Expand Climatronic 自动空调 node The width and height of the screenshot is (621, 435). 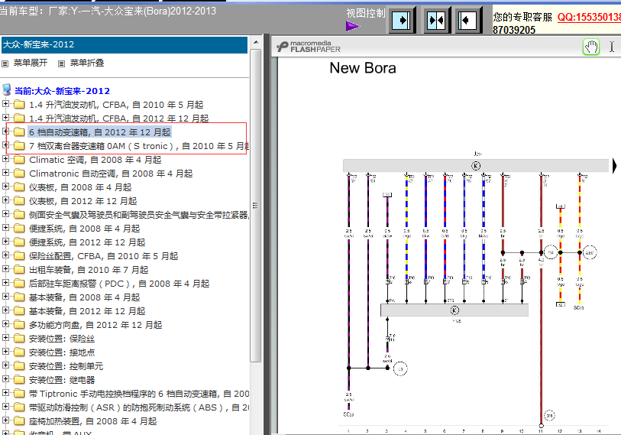(5, 173)
